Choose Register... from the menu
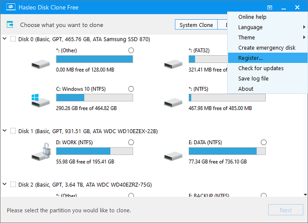Image resolution: width=308 pixels, height=223 pixels. (x=251, y=58)
